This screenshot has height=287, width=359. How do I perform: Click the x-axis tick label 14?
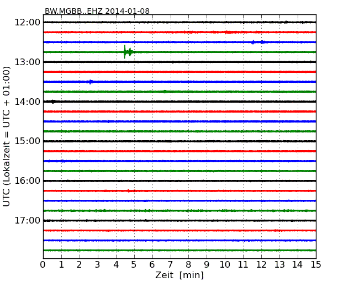(297, 265)
